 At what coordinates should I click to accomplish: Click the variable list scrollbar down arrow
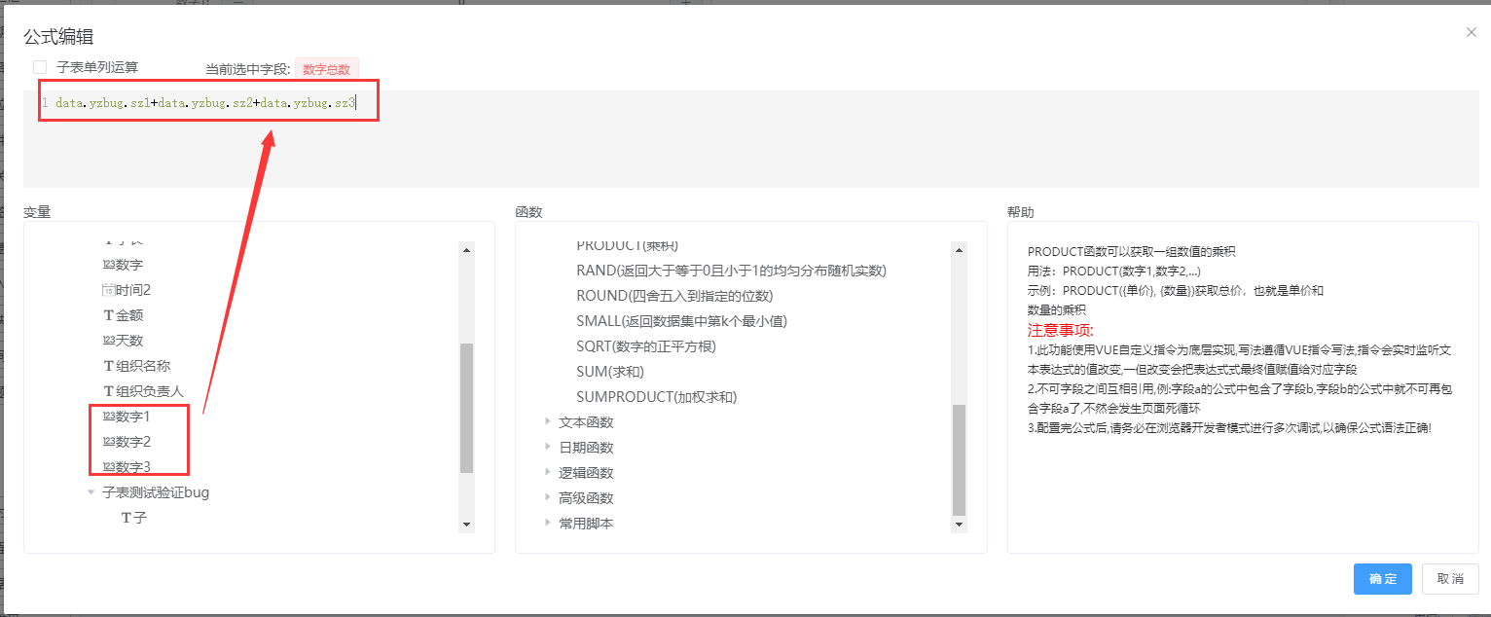(466, 525)
